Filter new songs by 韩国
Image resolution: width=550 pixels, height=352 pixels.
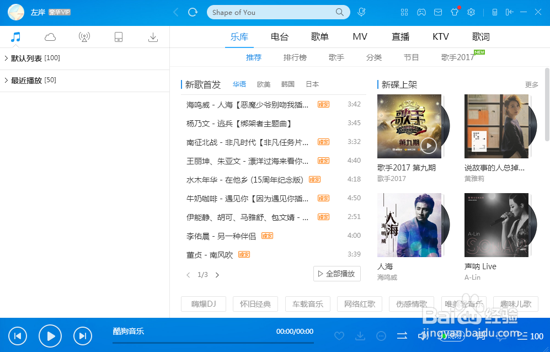coord(287,84)
